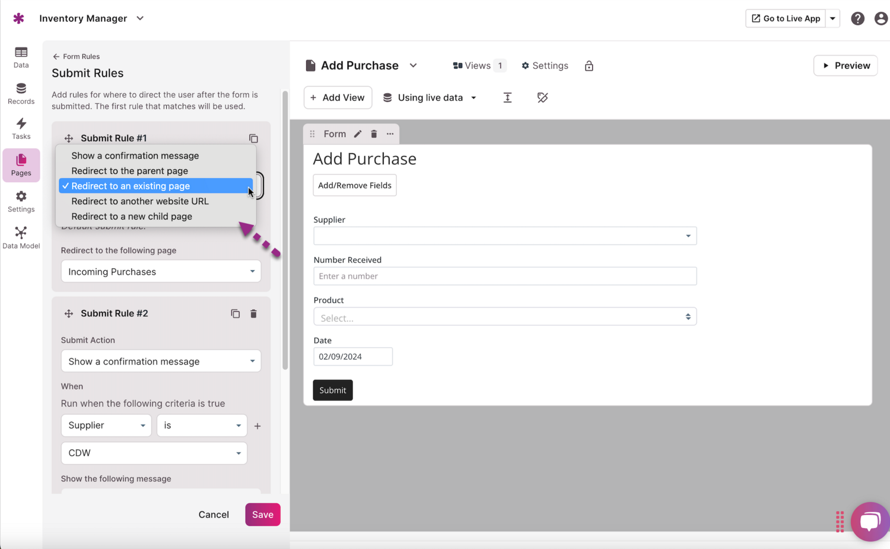The image size is (890, 549).
Task: Click the Knack asterisk logo icon
Action: click(18, 18)
